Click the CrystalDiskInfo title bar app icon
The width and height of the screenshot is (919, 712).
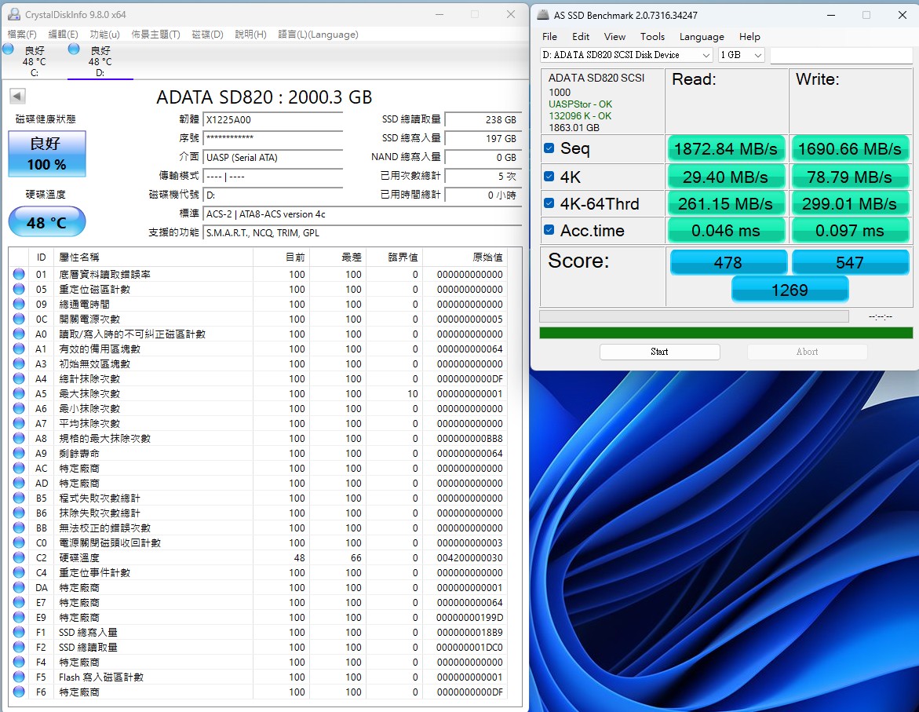pyautogui.click(x=13, y=14)
